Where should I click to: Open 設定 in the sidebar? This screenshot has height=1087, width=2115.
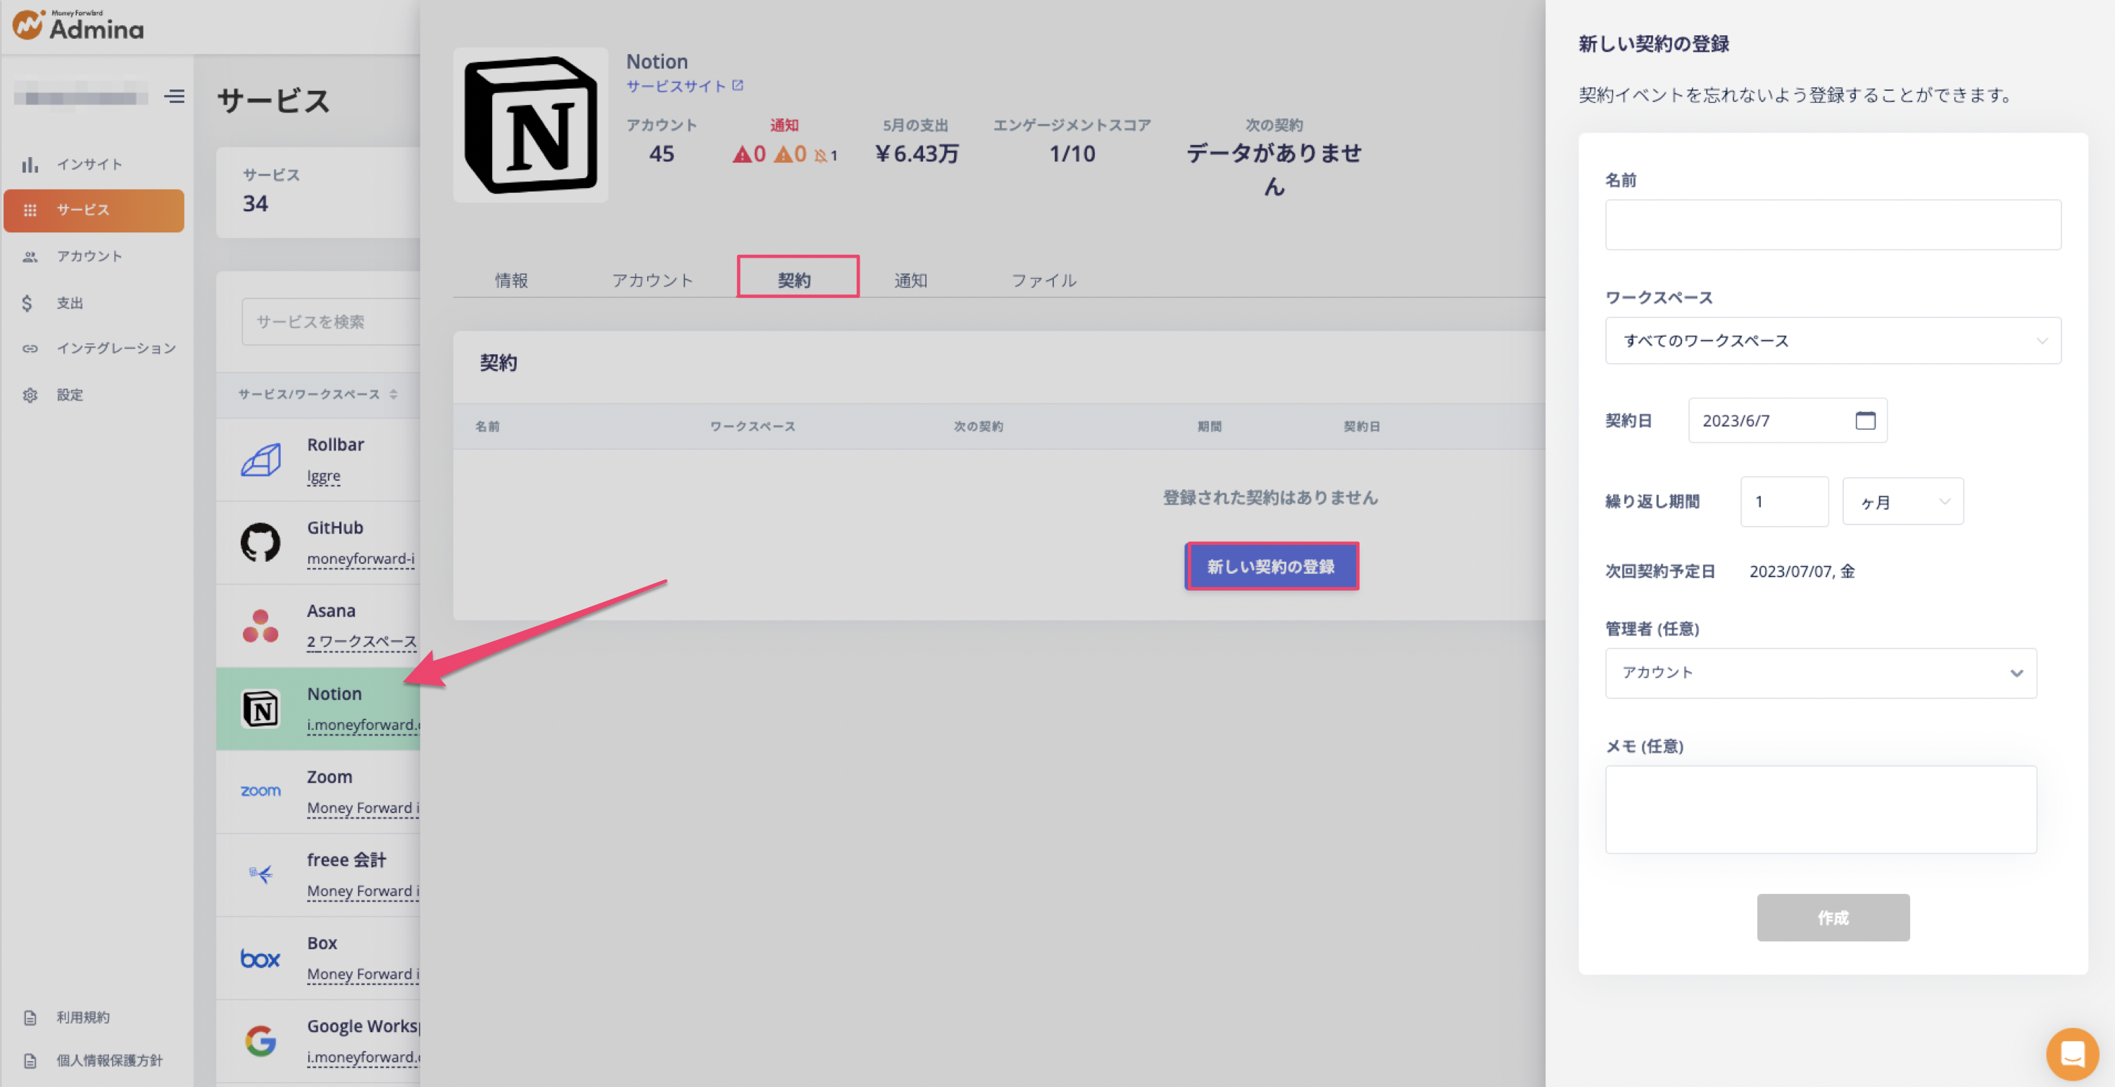(70, 395)
